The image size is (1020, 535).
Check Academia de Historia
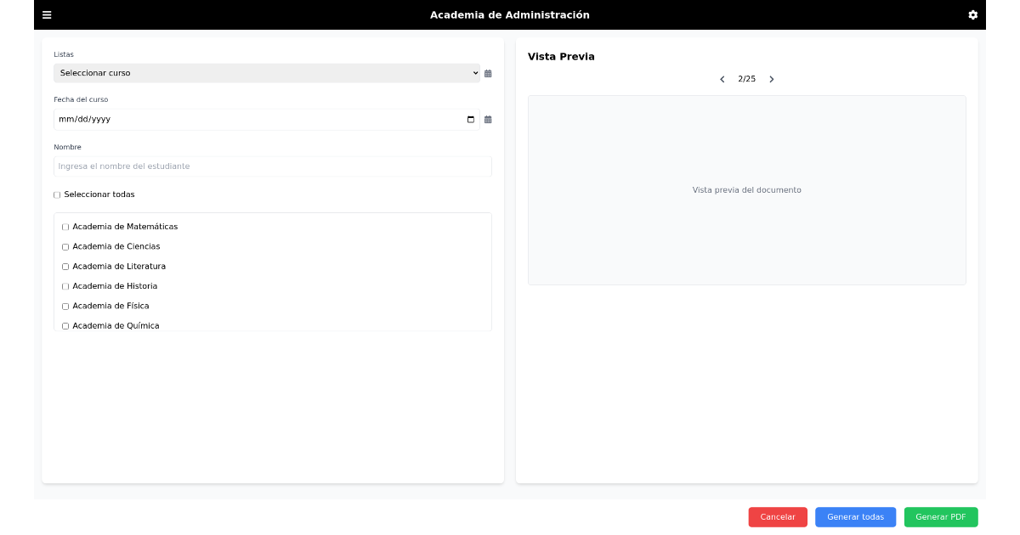click(x=65, y=286)
